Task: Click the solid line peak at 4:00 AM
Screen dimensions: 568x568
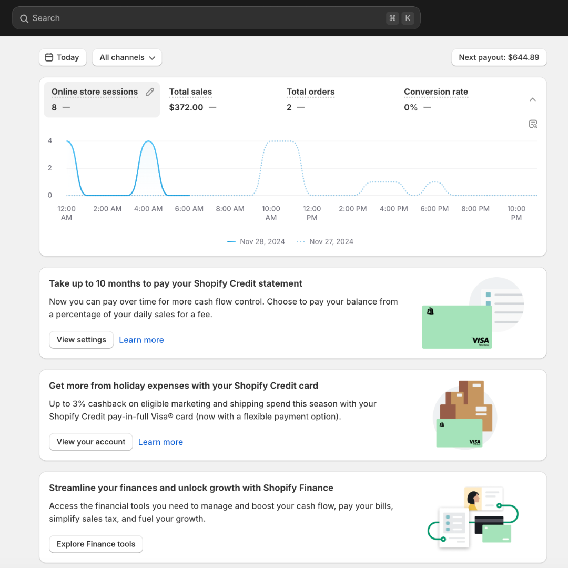Action: pyautogui.click(x=148, y=141)
